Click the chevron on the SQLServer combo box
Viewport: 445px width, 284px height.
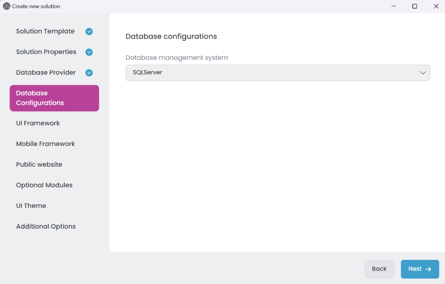pyautogui.click(x=423, y=72)
